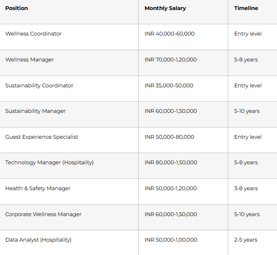Click the 3-8 years timeline cell
This screenshot has height=255, width=277.
pyautogui.click(x=246, y=189)
